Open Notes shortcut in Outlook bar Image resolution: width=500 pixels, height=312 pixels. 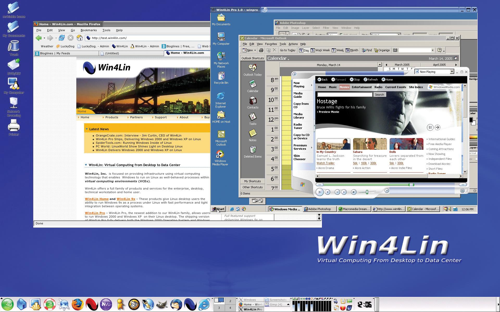(253, 135)
